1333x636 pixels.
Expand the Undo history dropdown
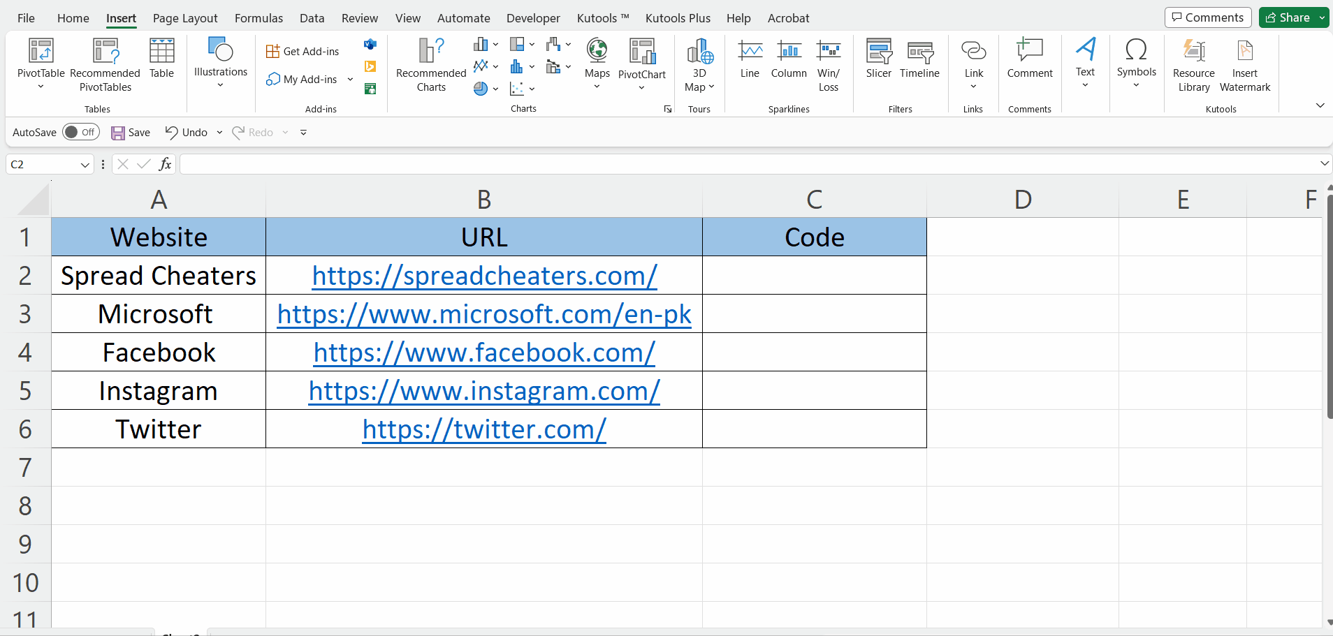click(x=219, y=132)
